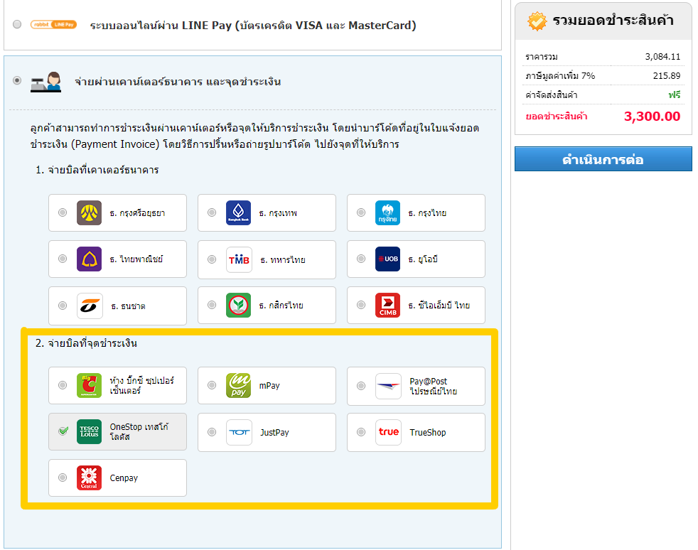This screenshot has height=550, width=698.
Task: Select the Big C Supercenter radio button
Action: pos(63,385)
